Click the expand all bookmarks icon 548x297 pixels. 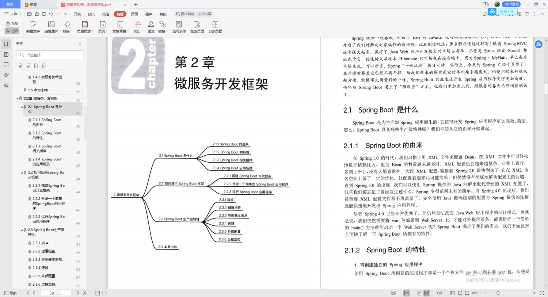pyautogui.click(x=20, y=66)
